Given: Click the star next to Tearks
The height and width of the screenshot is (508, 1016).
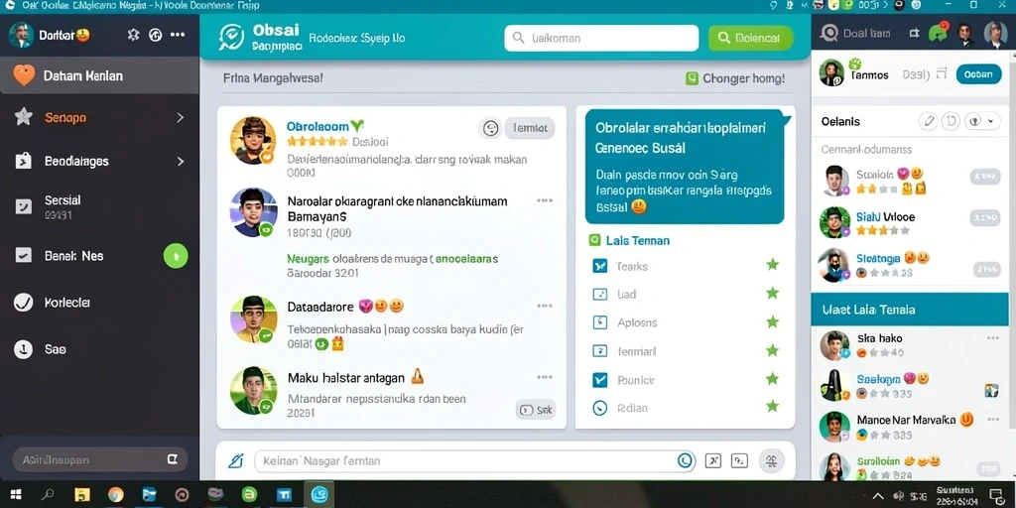Looking at the screenshot, I should pos(772,264).
